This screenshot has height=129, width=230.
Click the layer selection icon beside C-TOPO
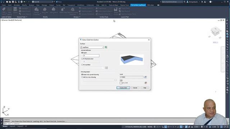[145, 77]
